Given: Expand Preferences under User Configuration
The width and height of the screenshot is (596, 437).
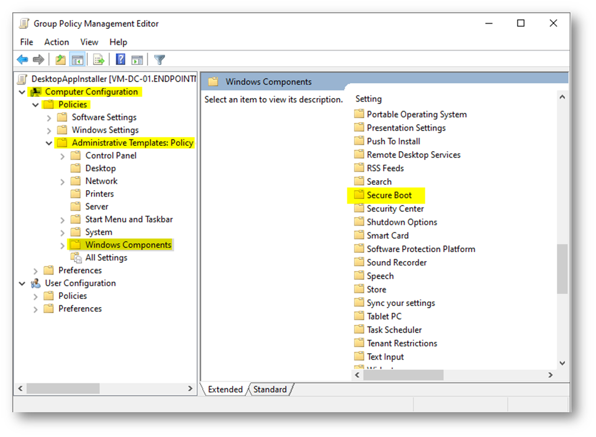Looking at the screenshot, I should point(35,309).
